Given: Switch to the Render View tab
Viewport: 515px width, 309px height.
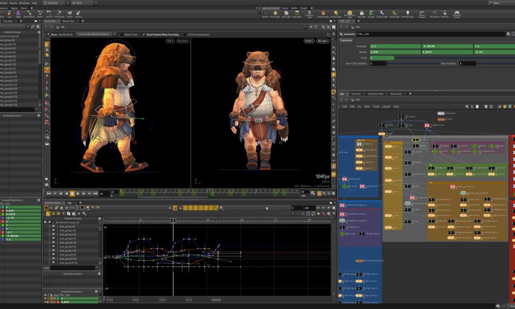Looking at the screenshot, I should tap(68, 21).
